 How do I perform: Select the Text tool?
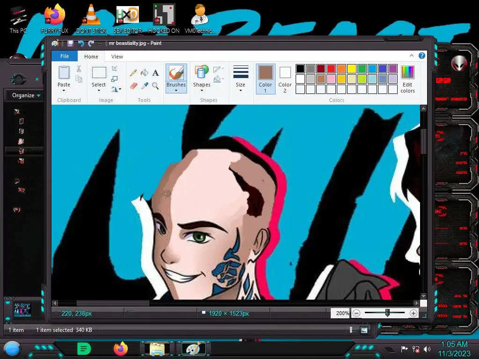(x=155, y=72)
